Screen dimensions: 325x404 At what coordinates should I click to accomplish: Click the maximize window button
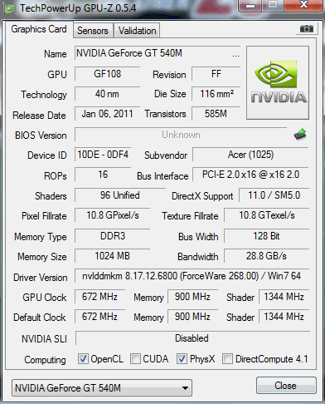273,5
